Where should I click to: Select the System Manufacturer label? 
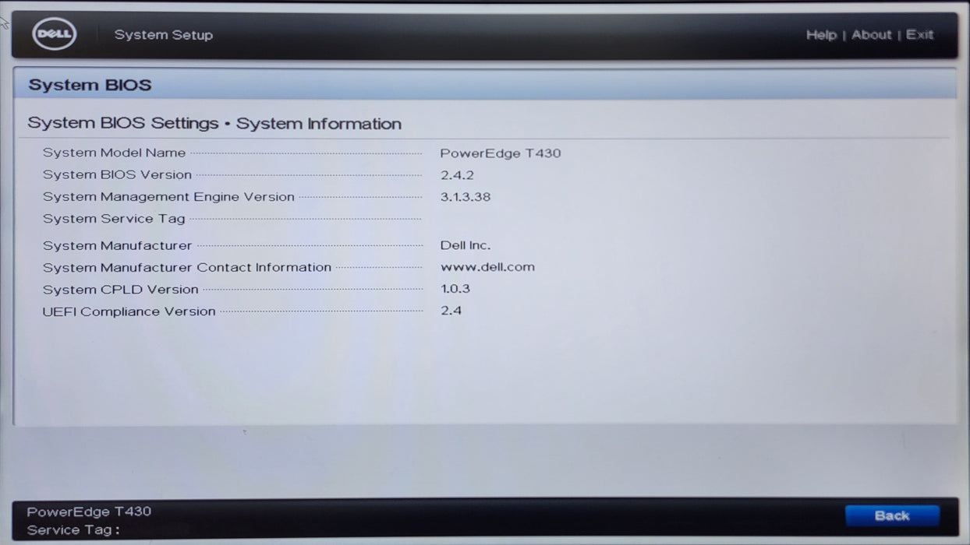pos(117,245)
